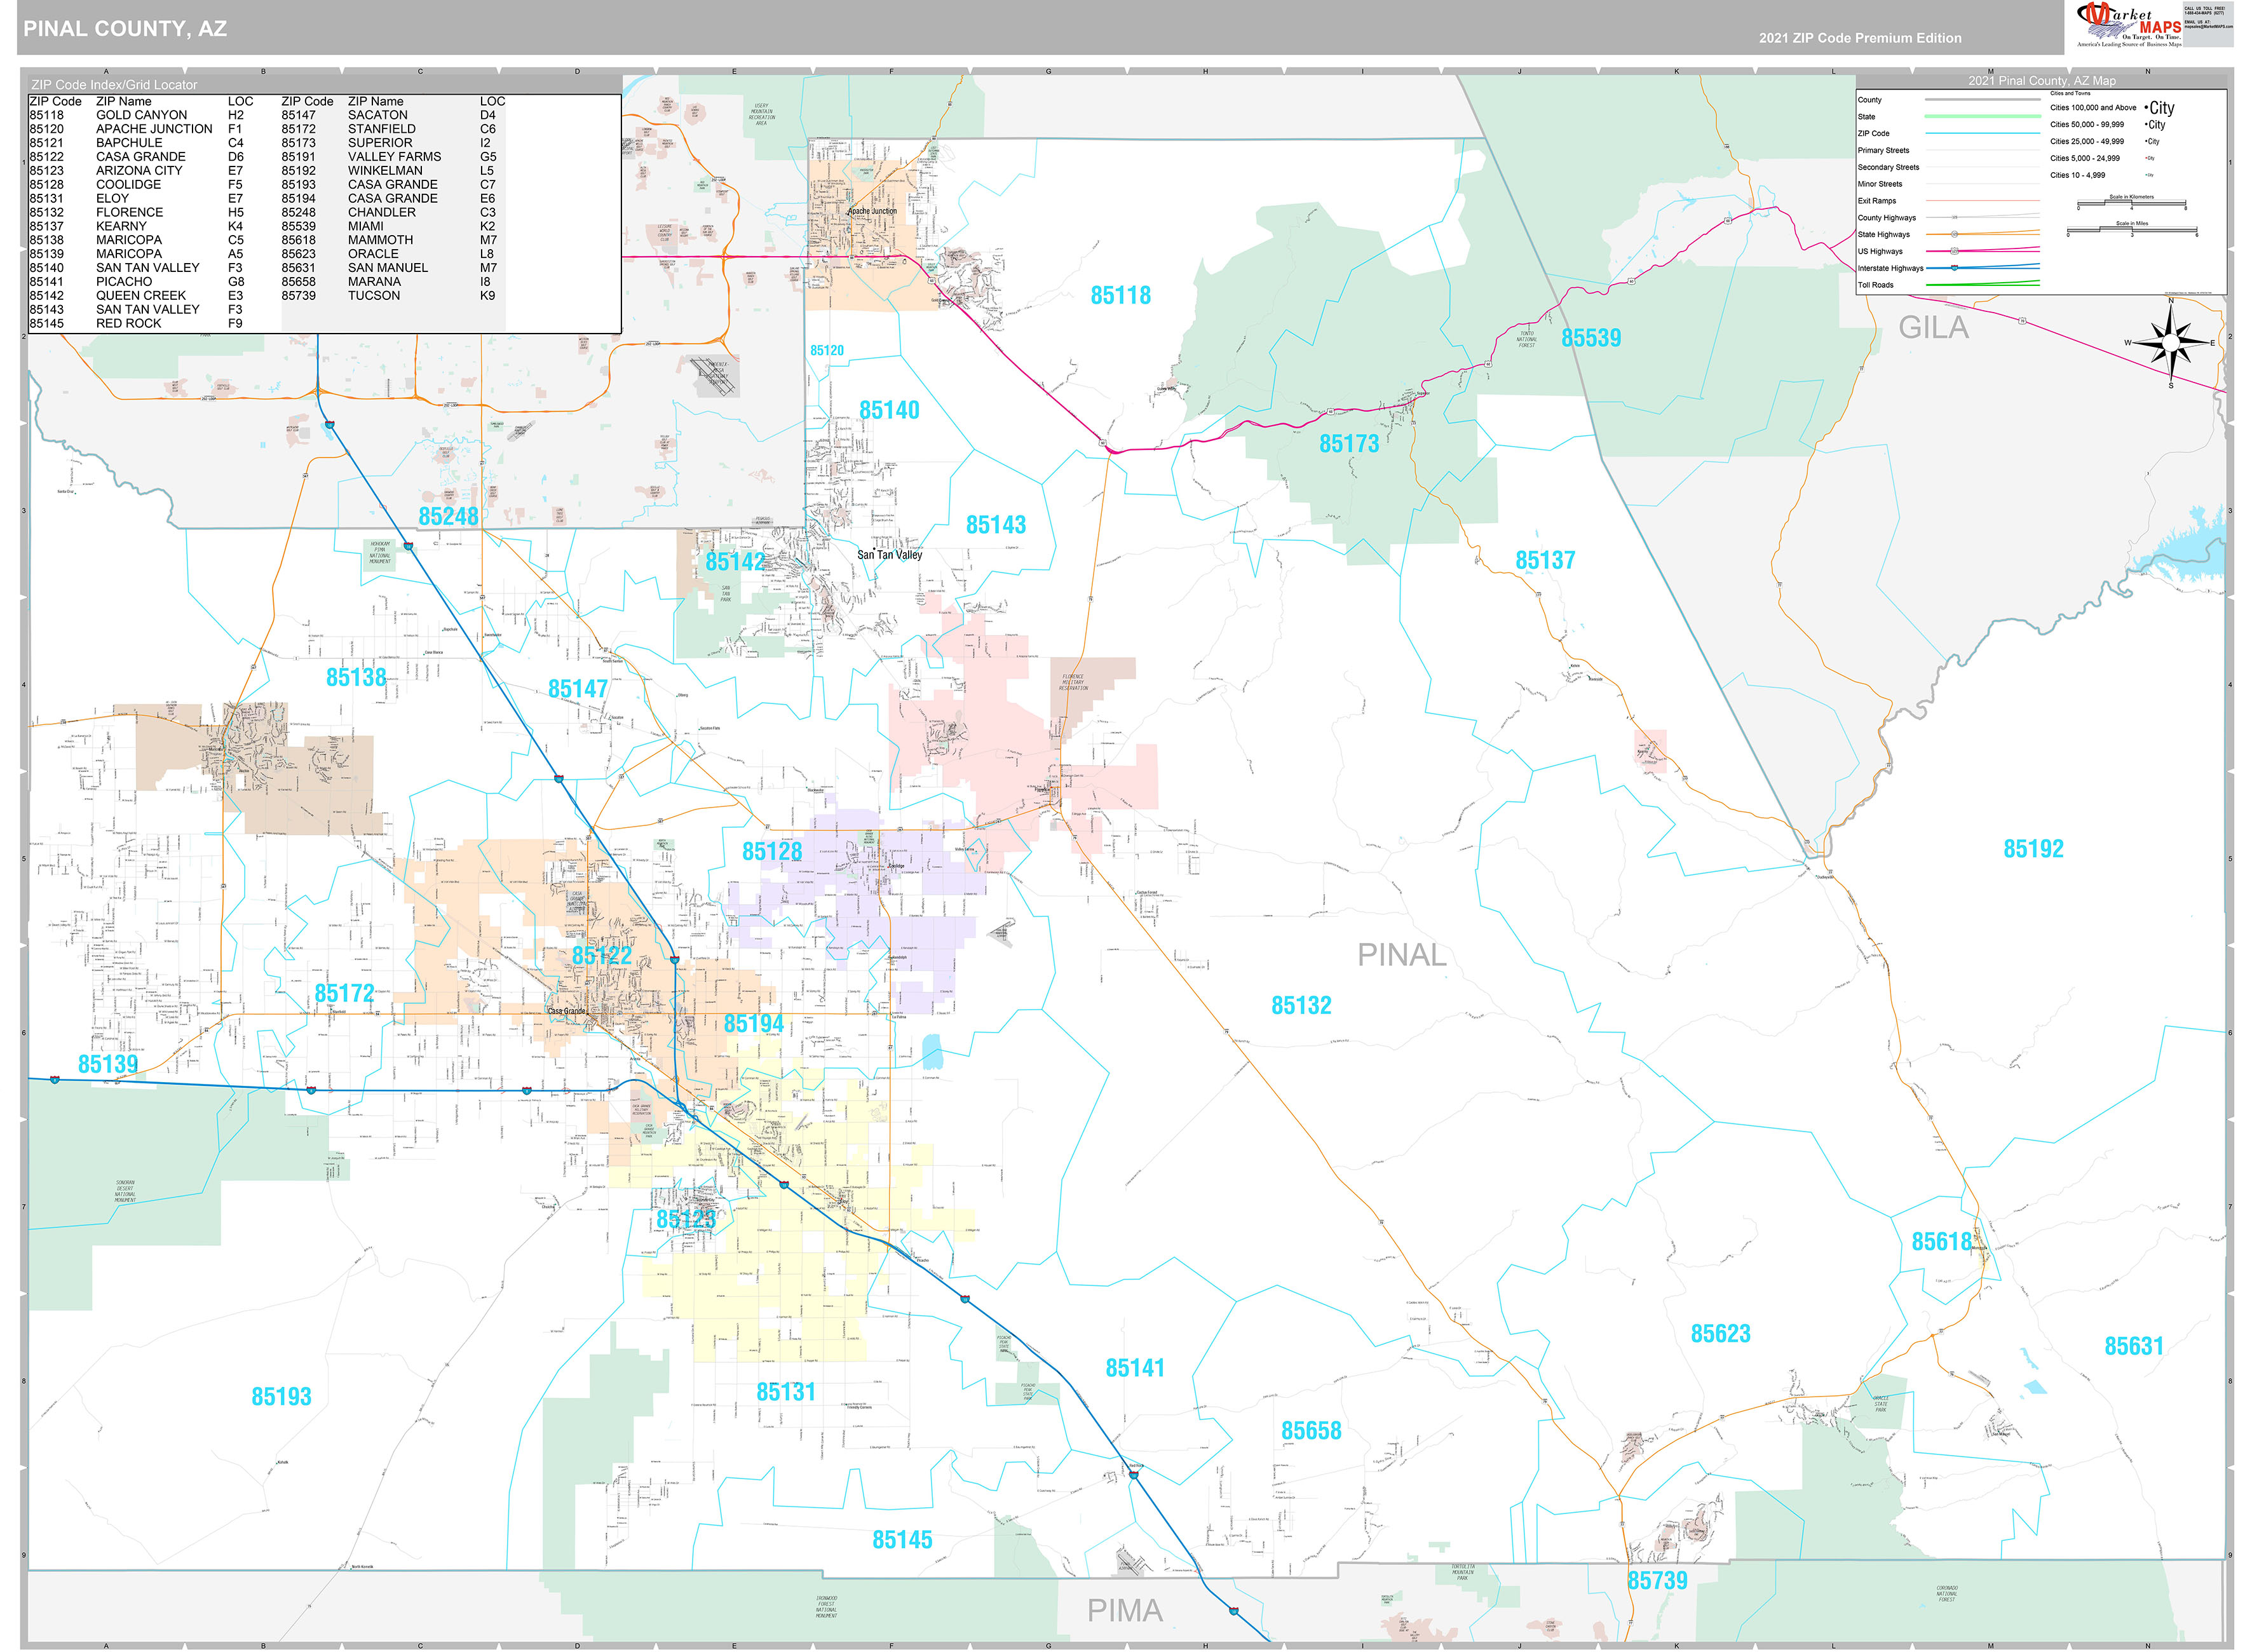Image resolution: width=2245 pixels, height=1652 pixels.
Task: Click the 85172 label on the map
Action: (344, 994)
